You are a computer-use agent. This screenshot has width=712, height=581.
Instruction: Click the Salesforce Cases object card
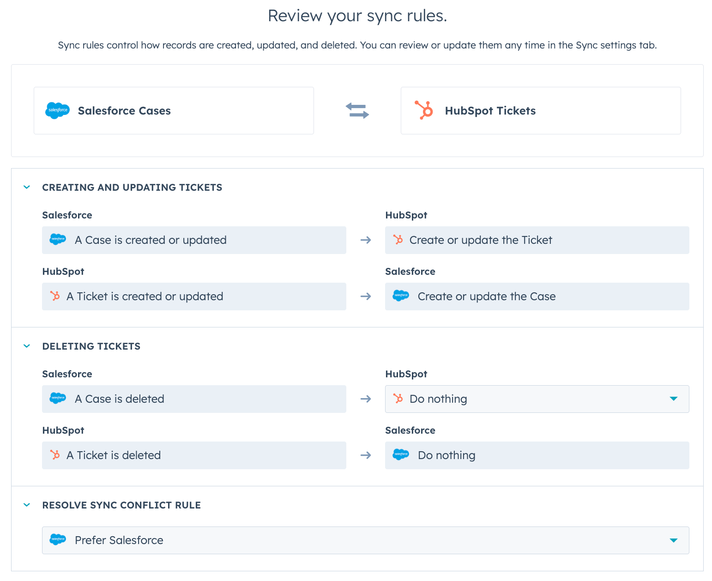pos(174,110)
